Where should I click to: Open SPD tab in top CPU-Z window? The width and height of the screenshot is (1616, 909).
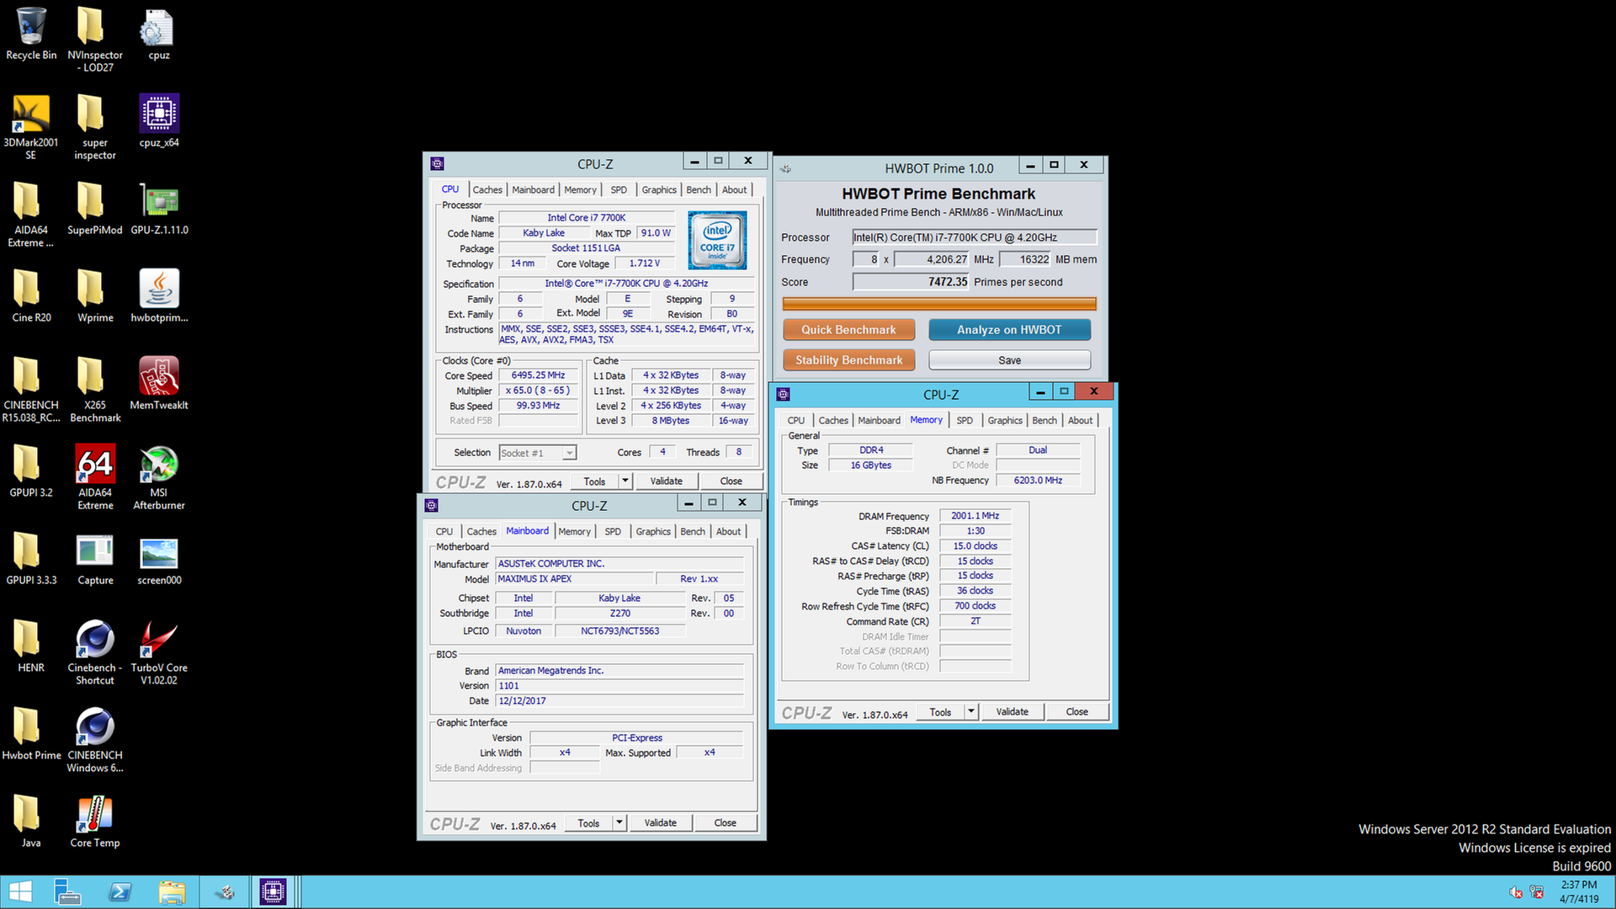pyautogui.click(x=619, y=190)
